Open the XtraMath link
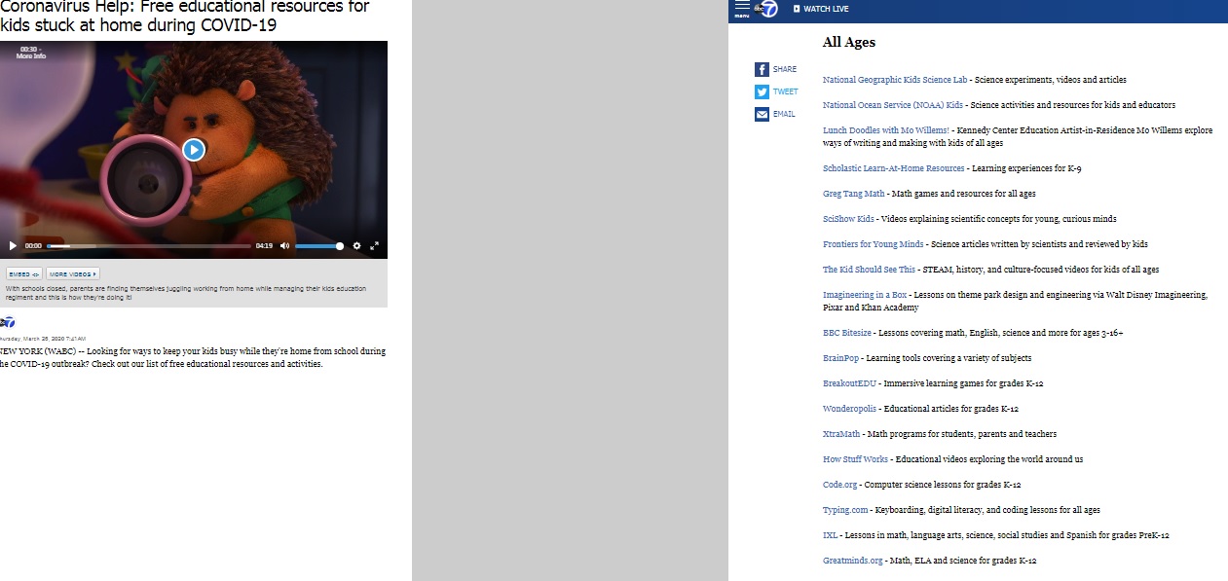The width and height of the screenshot is (1228, 581). click(x=841, y=434)
